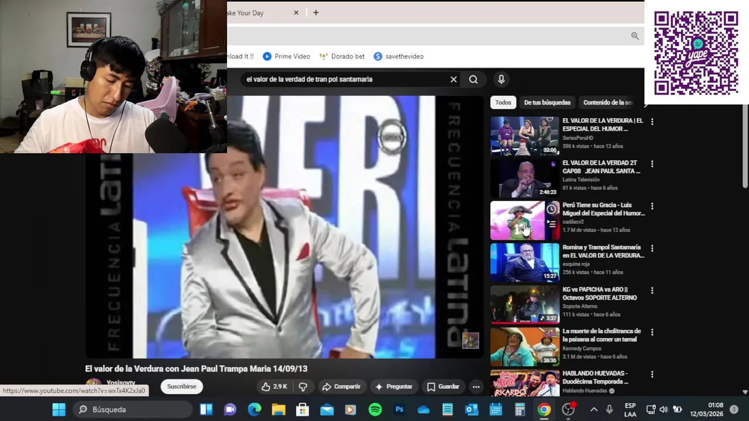Open ESP LAA keyboard language selector
This screenshot has height=421, width=749.
pos(630,409)
